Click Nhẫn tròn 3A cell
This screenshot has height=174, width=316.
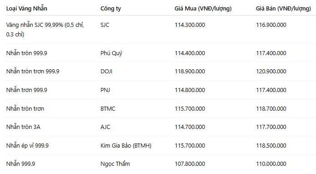tap(23, 127)
